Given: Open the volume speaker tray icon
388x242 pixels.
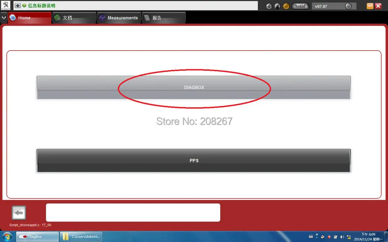Looking at the screenshot, I should pyautogui.click(x=342, y=237).
